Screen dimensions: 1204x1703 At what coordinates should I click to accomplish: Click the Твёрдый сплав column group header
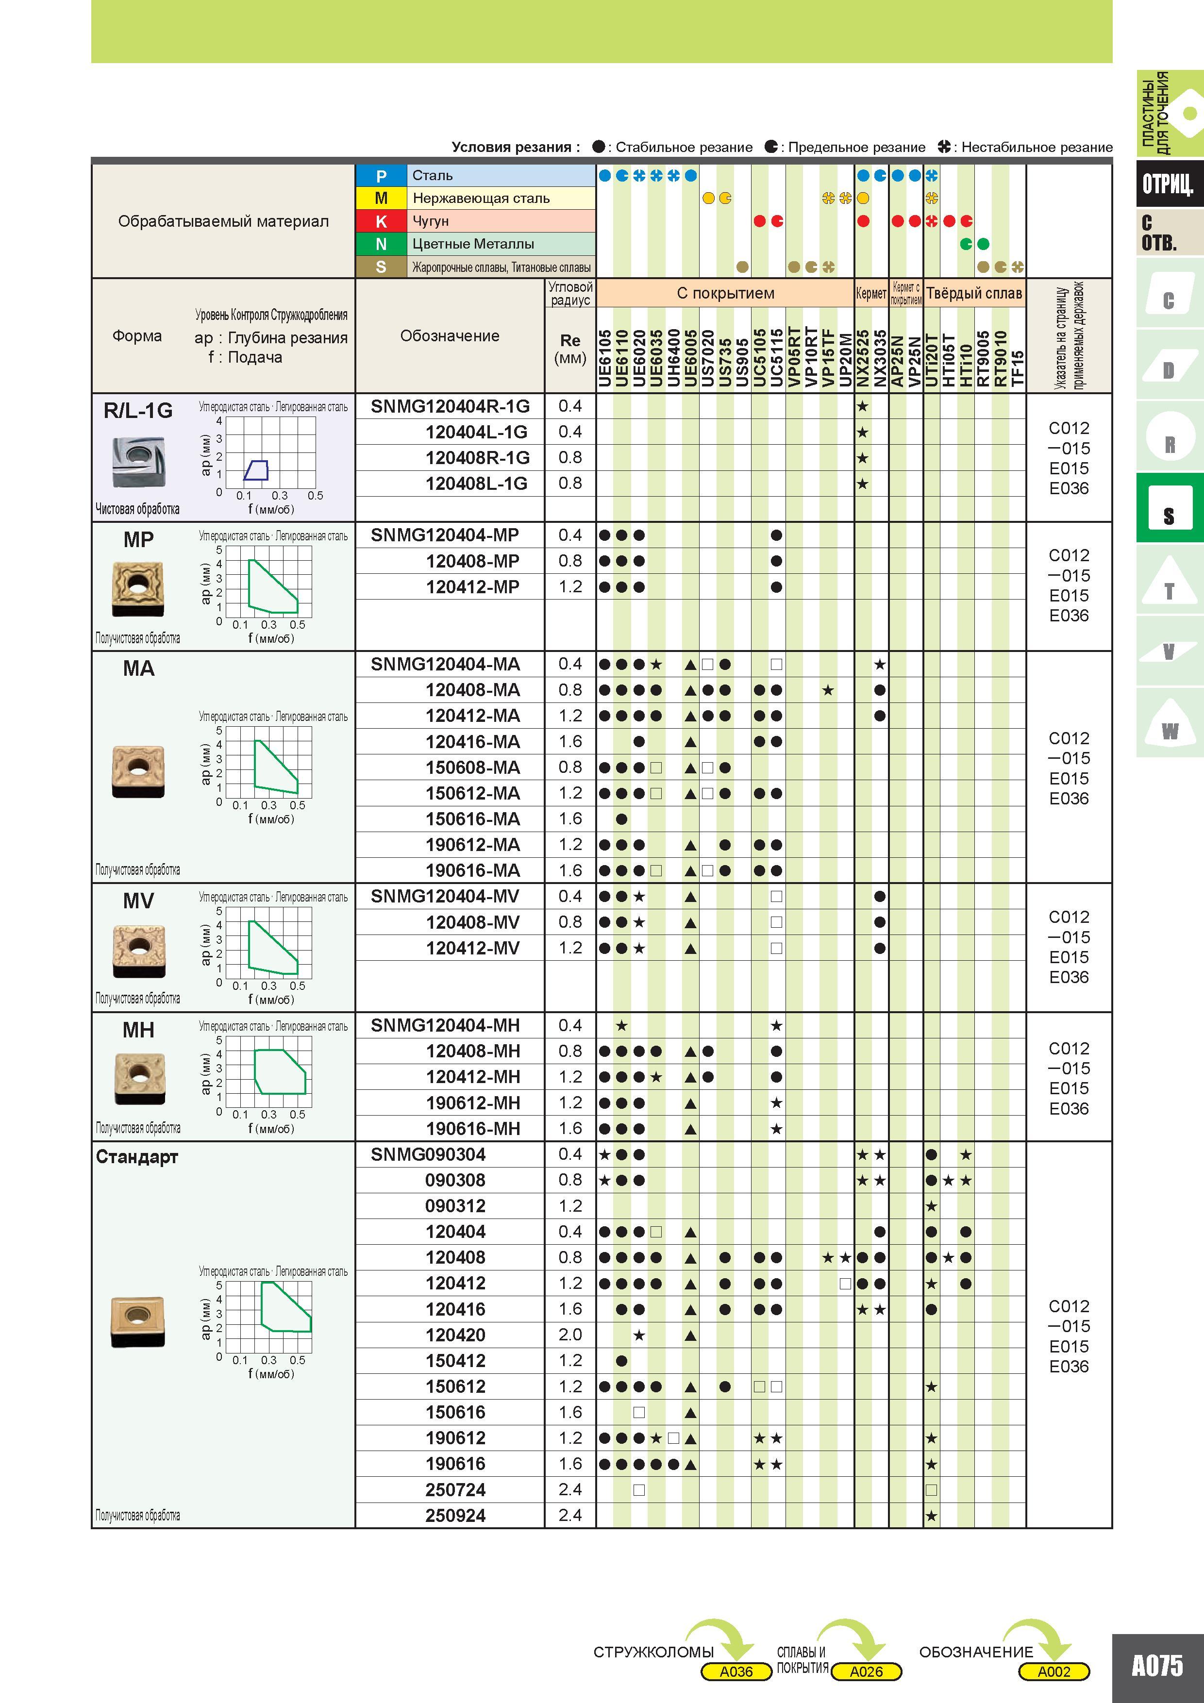(974, 293)
